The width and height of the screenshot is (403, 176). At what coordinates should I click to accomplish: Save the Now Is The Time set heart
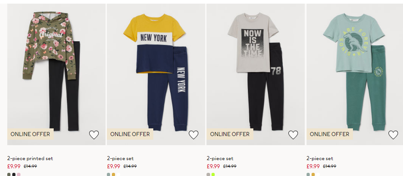click(293, 135)
